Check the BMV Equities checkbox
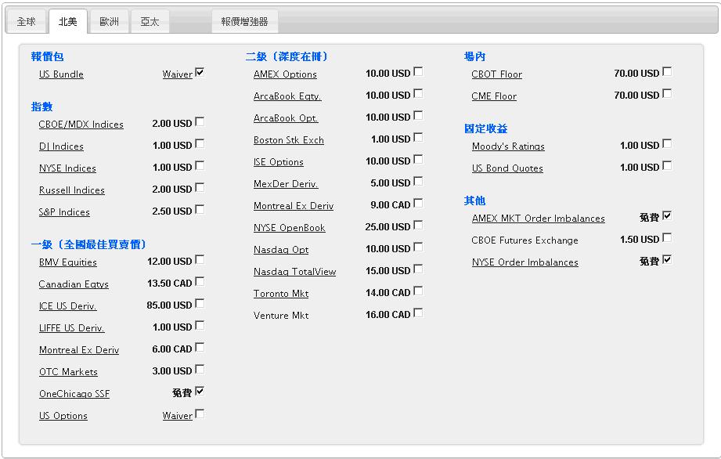 tap(200, 260)
